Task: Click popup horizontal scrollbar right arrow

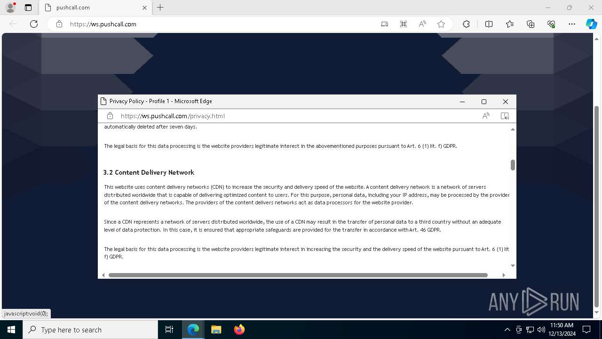Action: [504, 275]
